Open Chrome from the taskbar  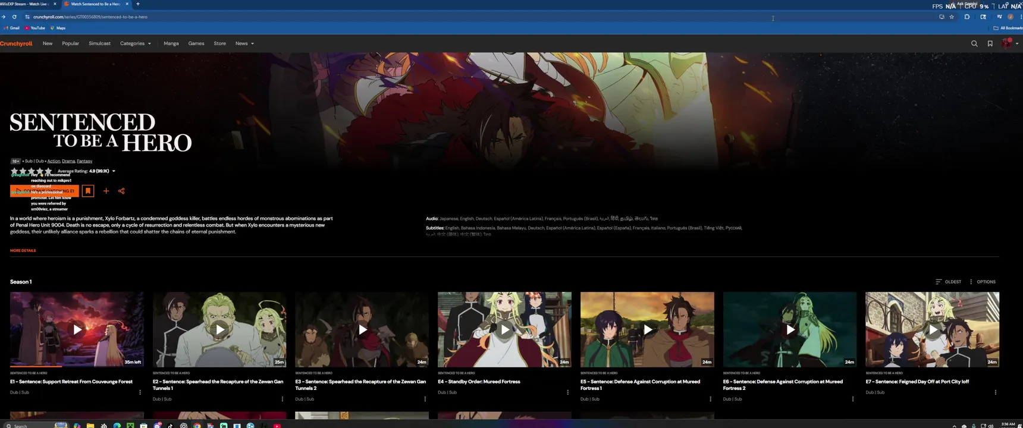(197, 426)
